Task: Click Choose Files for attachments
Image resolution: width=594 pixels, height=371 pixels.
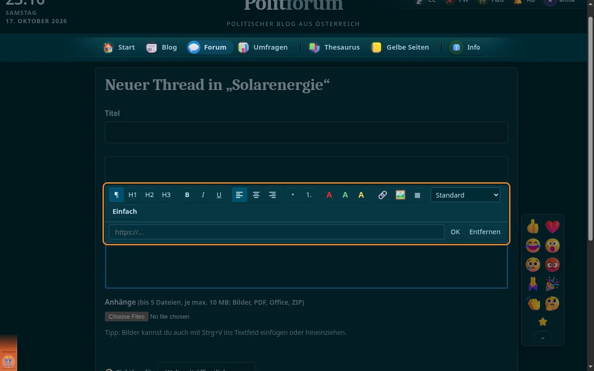Action: coord(127,316)
